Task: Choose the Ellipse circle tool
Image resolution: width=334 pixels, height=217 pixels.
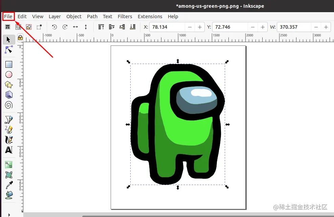Action: click(x=9, y=74)
